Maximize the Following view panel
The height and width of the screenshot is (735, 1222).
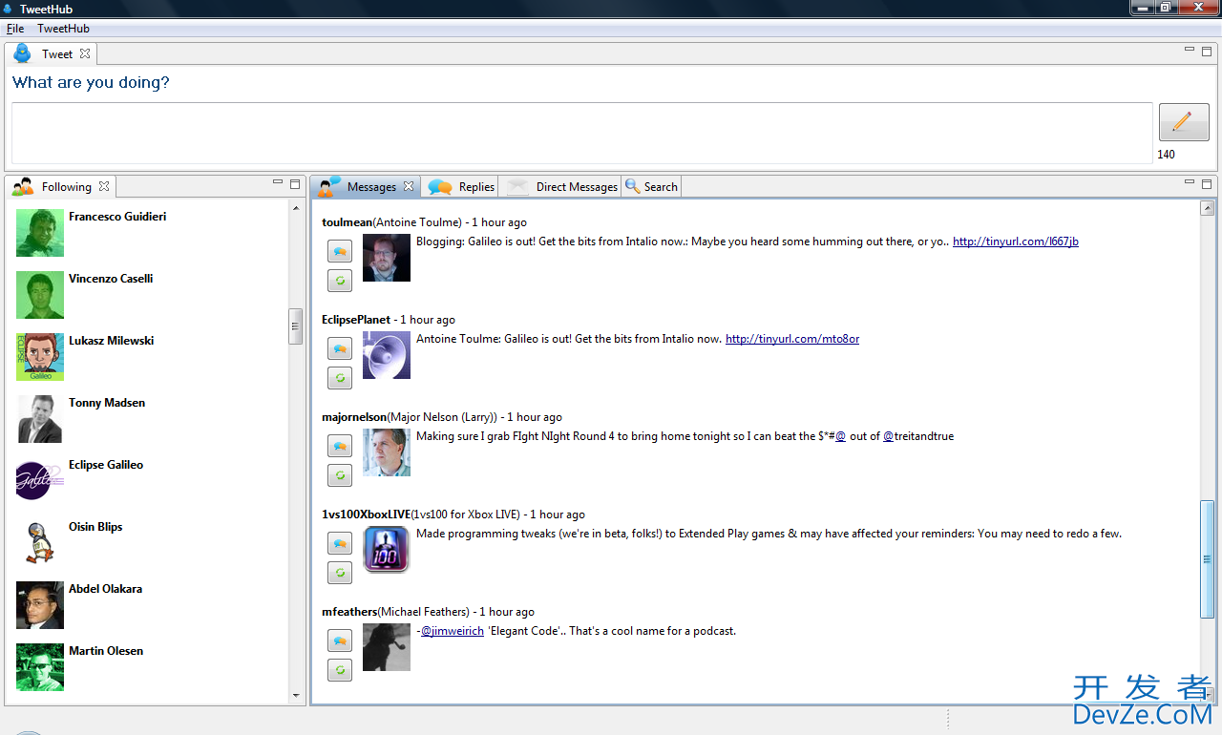(295, 183)
